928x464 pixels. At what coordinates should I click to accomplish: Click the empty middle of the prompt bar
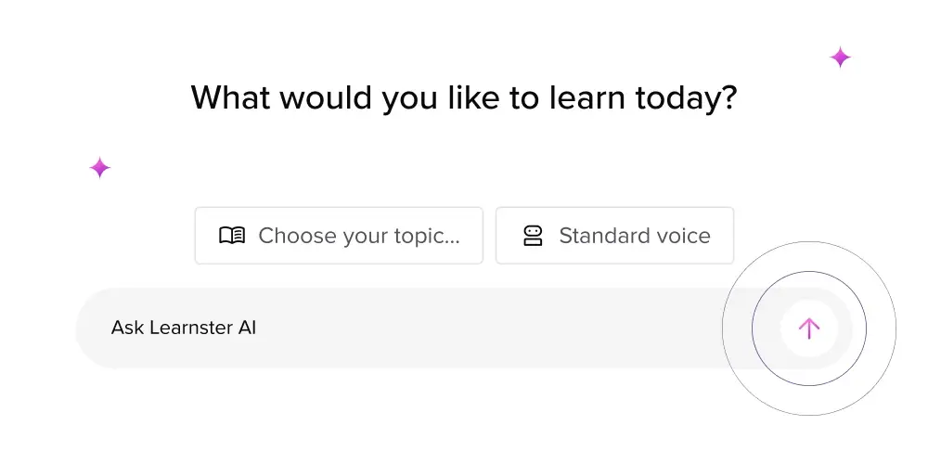click(464, 328)
